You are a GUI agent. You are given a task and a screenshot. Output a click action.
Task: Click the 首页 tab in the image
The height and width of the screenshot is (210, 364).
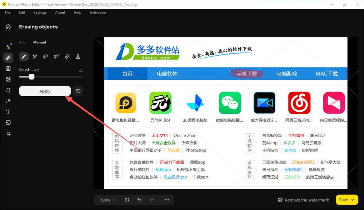point(127,74)
